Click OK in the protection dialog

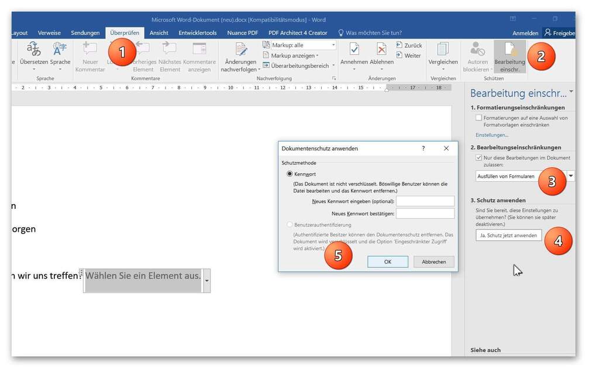388,262
